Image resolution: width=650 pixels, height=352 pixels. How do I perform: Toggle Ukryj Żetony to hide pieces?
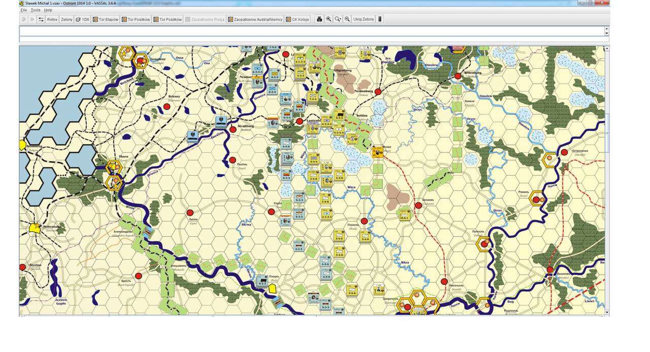364,19
